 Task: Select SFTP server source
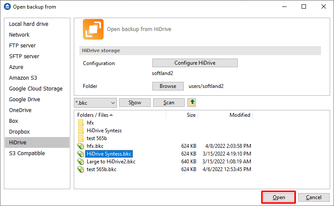click(x=37, y=56)
